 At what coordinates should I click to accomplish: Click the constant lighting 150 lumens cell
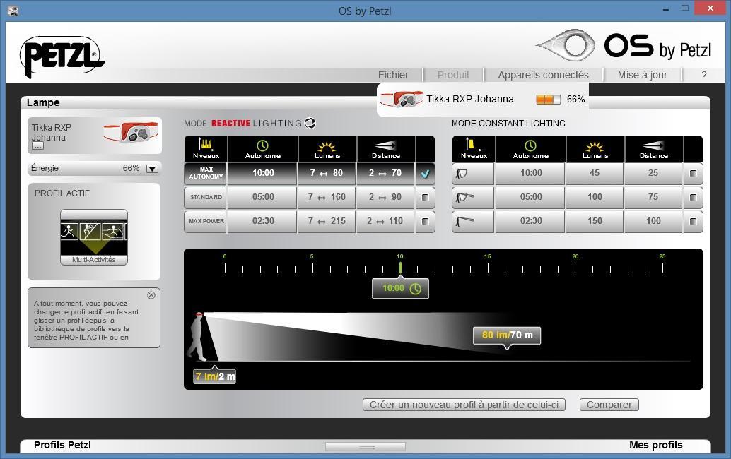[x=595, y=221]
